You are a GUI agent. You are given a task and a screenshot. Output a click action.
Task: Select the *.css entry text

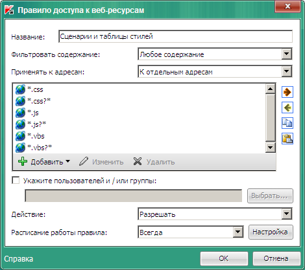[35, 89]
